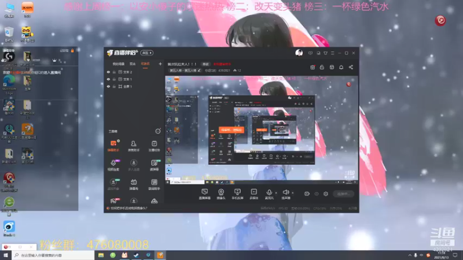Open the mode switch pill beside the logo

tap(147, 53)
